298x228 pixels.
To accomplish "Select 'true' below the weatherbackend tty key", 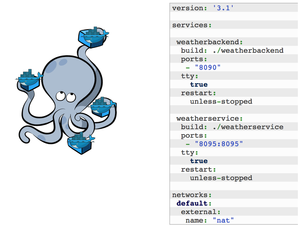I will (x=199, y=85).
